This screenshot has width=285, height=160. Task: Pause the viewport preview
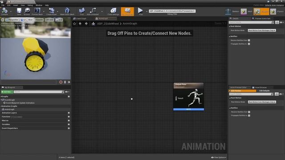tap(65, 82)
